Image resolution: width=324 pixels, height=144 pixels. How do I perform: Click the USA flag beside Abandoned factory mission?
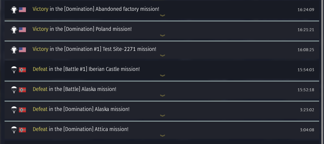coord(22,10)
